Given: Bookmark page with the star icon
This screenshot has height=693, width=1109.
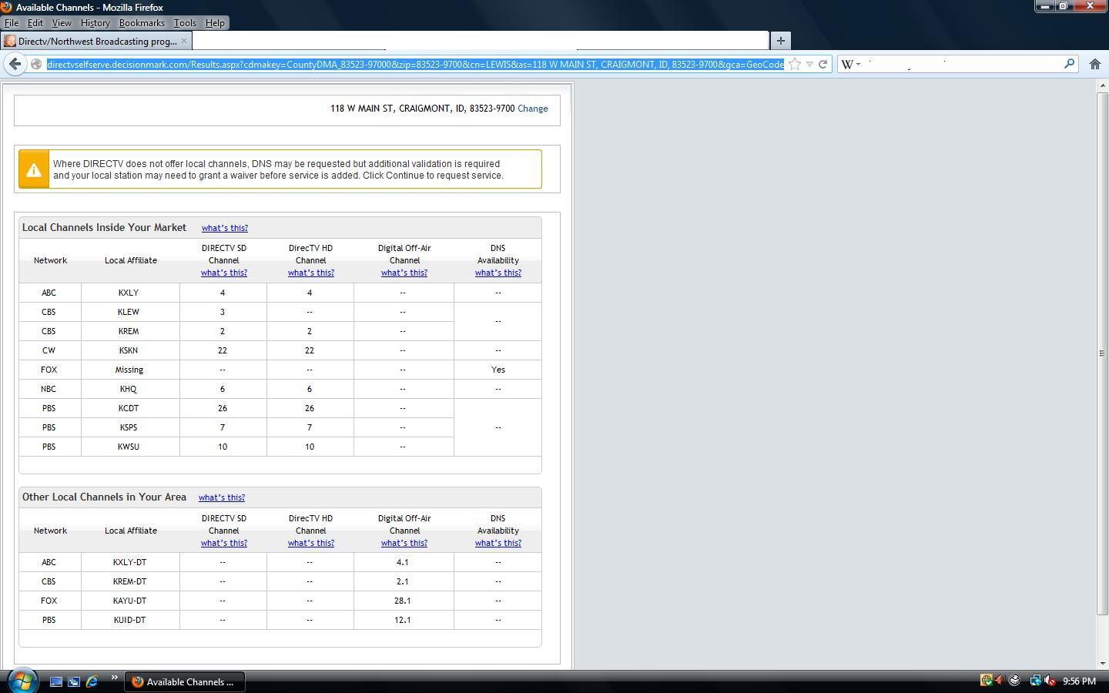Looking at the screenshot, I should (795, 64).
